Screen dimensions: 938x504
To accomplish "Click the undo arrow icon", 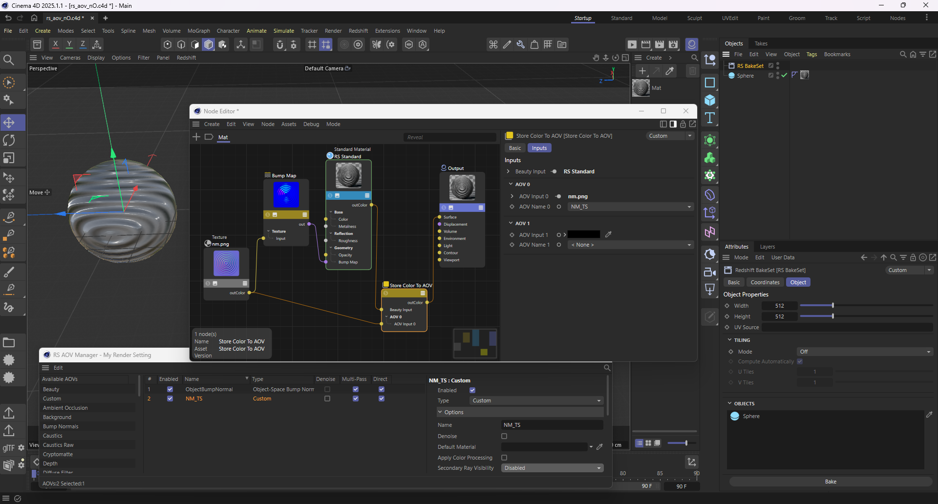I will coord(8,18).
